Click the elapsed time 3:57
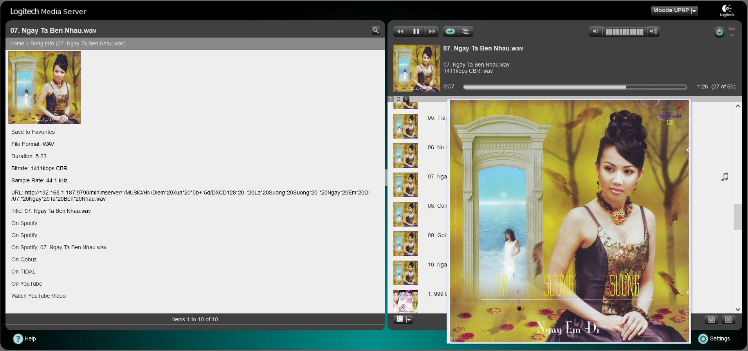This screenshot has width=748, height=351. 449,87
